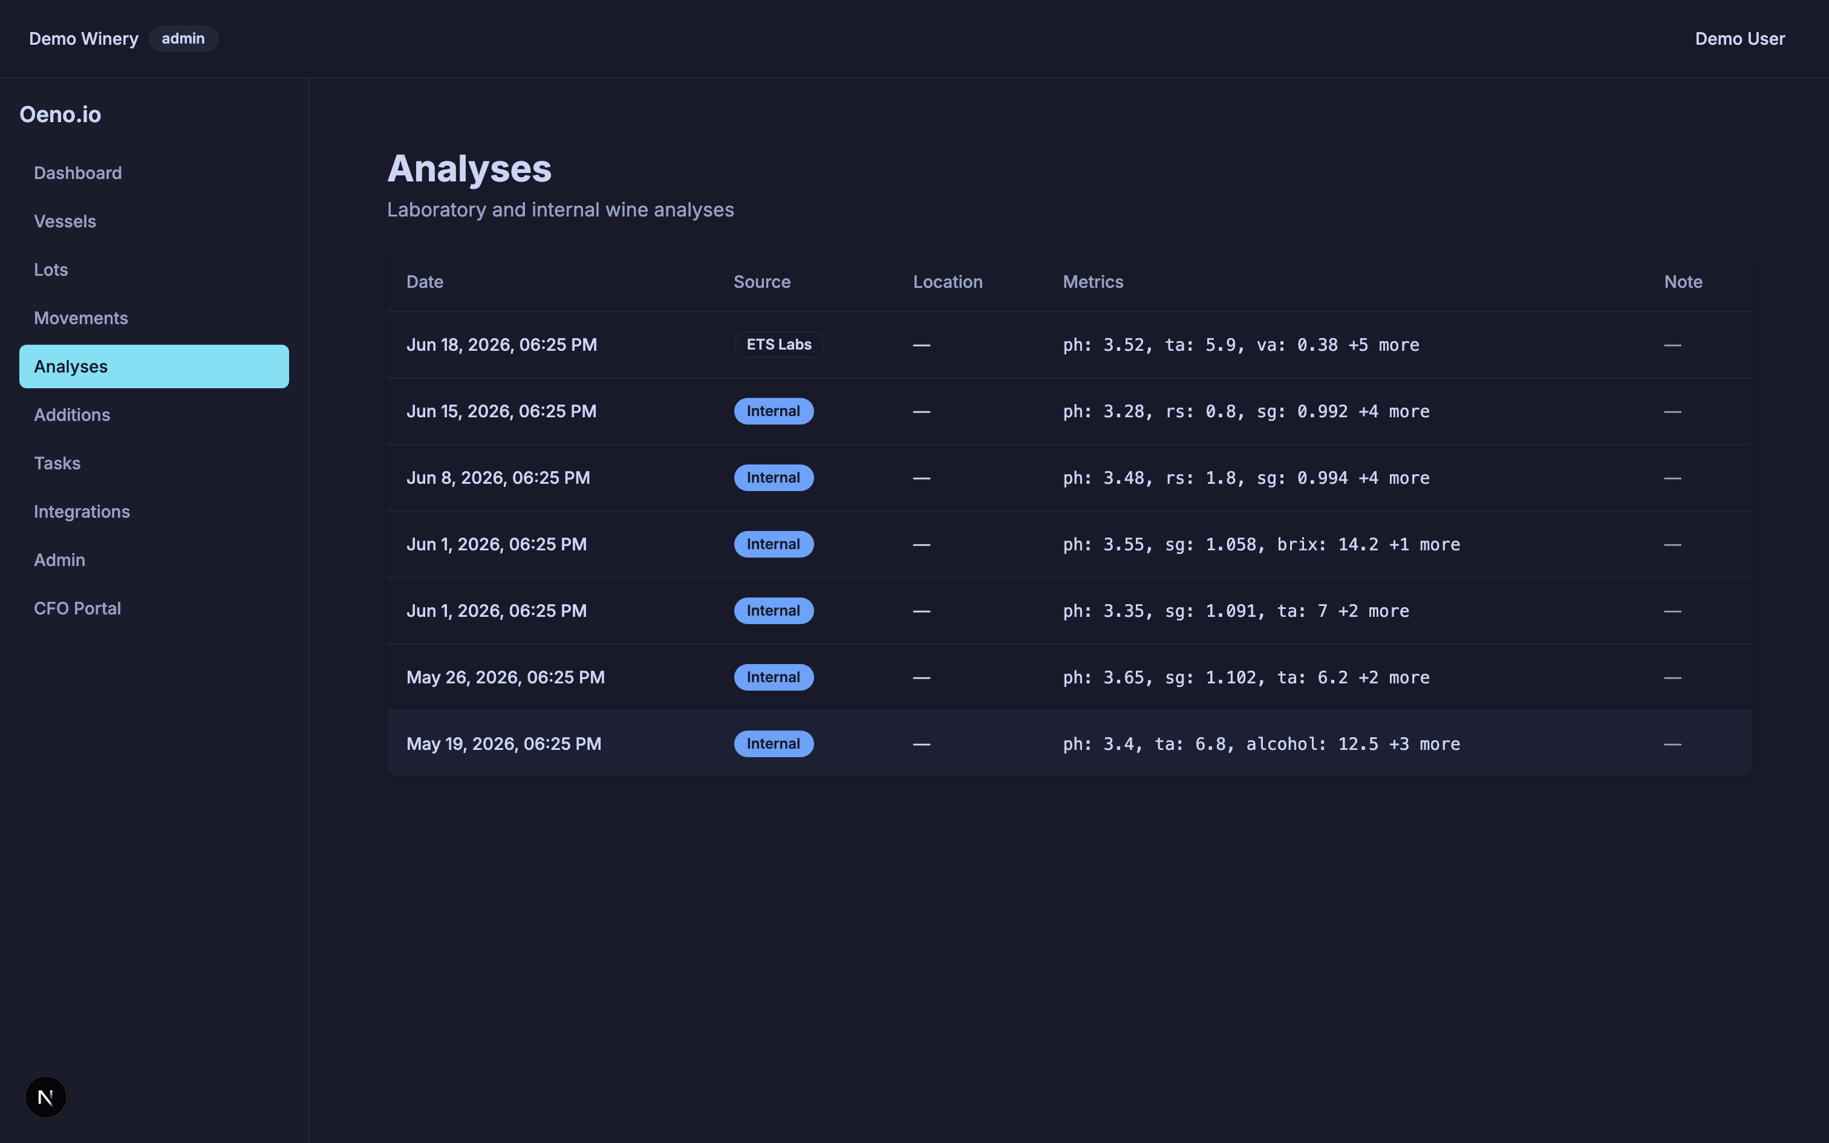This screenshot has height=1143, width=1829.
Task: Open the Jun 15, 2026 analysis row
Action: [x=1069, y=411]
